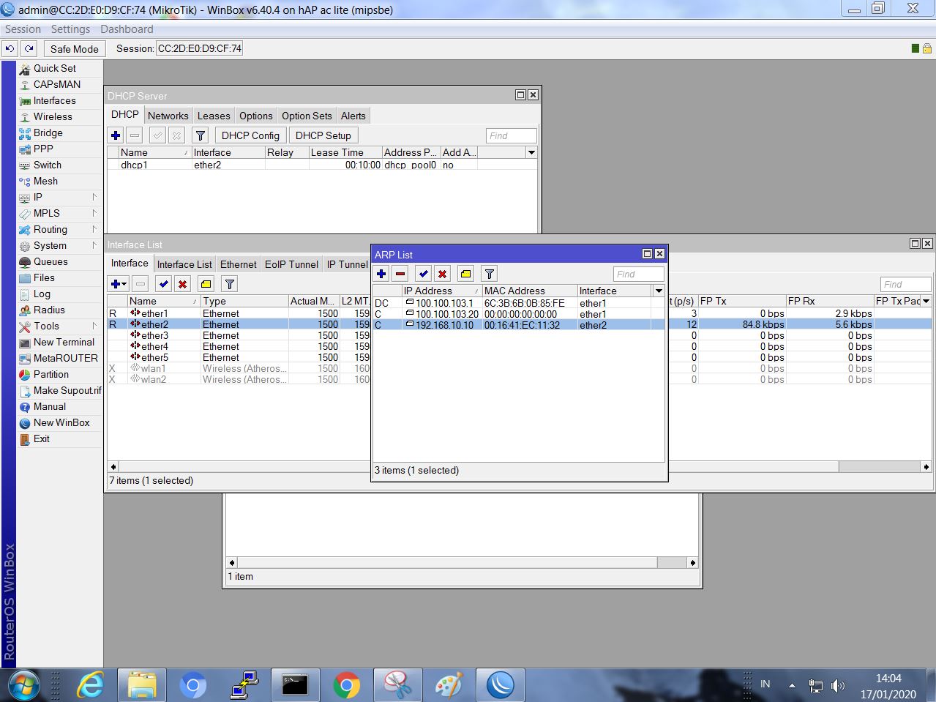Viewport: 936px width, 702px height.
Task: Filter the Interface List
Action: coord(230,284)
